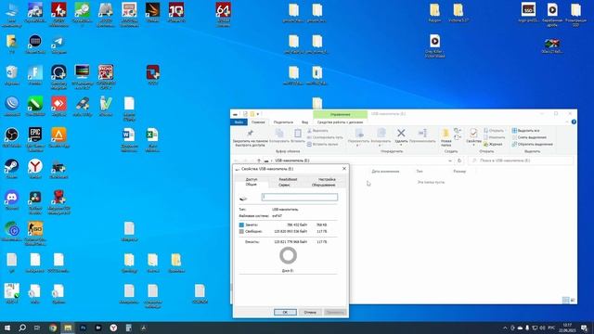
Task: Open Hardware (Оборудование) tab in Properties dialog
Action: 323,185
